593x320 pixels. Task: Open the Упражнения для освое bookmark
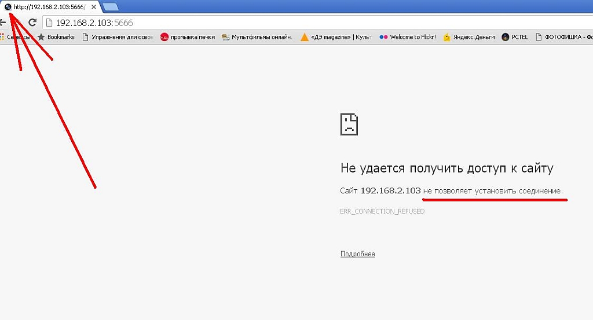tap(118, 37)
